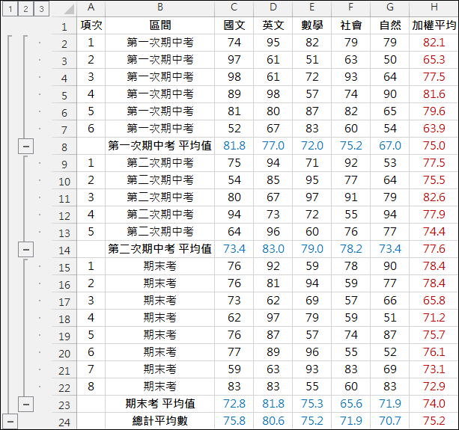Click 數學 score 97 in row 11

(x=311, y=197)
